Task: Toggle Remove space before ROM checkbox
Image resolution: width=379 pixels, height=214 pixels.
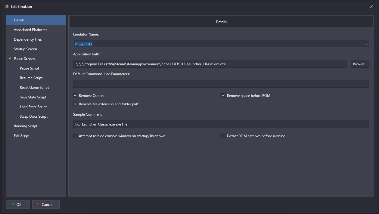Action: tap(223, 95)
